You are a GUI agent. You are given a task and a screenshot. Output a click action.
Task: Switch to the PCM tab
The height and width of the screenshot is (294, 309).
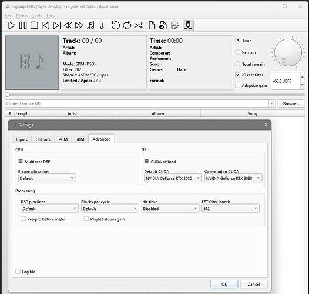63,139
